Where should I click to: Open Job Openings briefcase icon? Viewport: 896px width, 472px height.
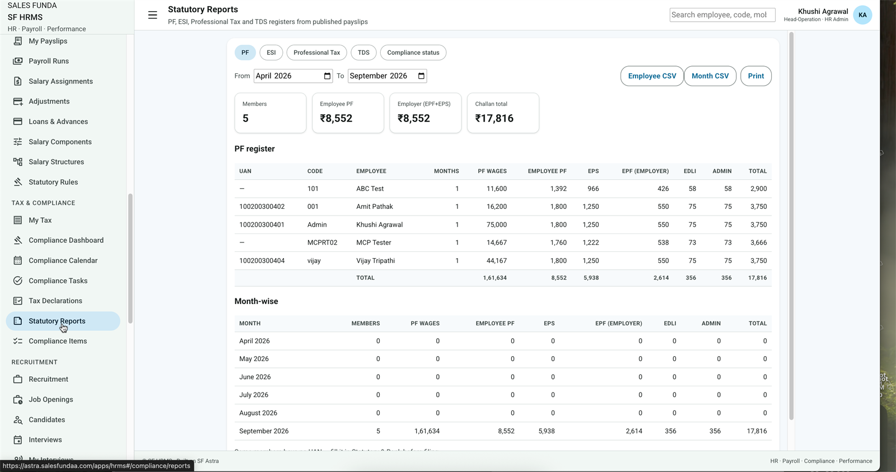tap(18, 399)
